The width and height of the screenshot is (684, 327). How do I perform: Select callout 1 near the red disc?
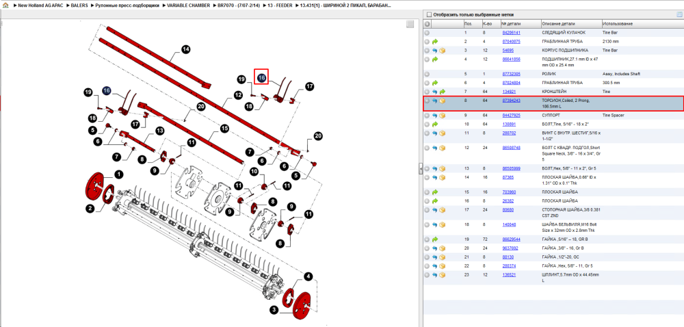[x=118, y=174]
